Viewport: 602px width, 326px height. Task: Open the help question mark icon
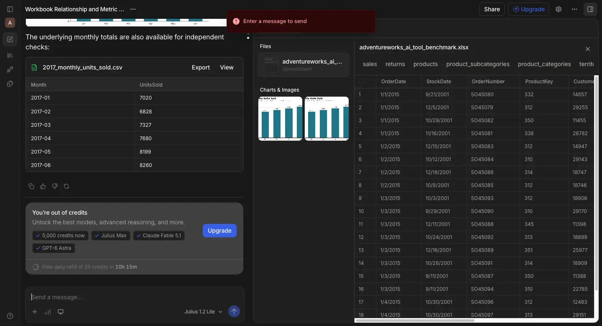(10, 316)
